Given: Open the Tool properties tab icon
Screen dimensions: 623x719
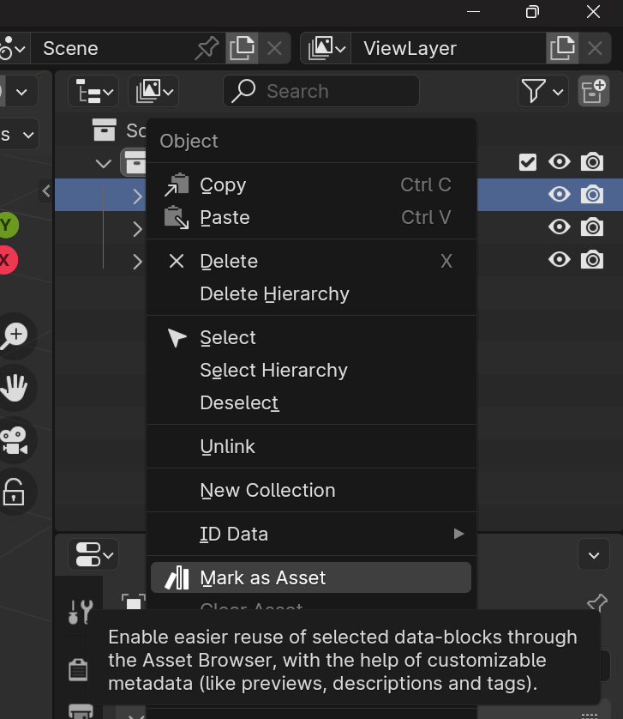Looking at the screenshot, I should [81, 612].
